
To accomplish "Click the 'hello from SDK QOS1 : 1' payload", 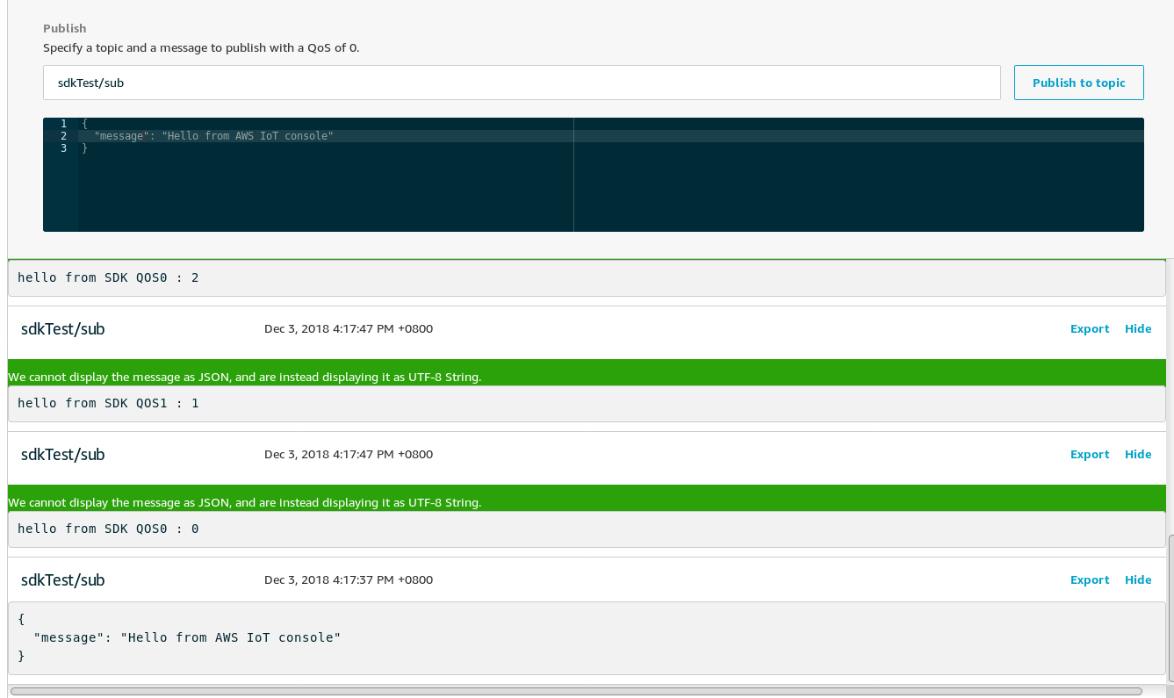I will point(587,403).
